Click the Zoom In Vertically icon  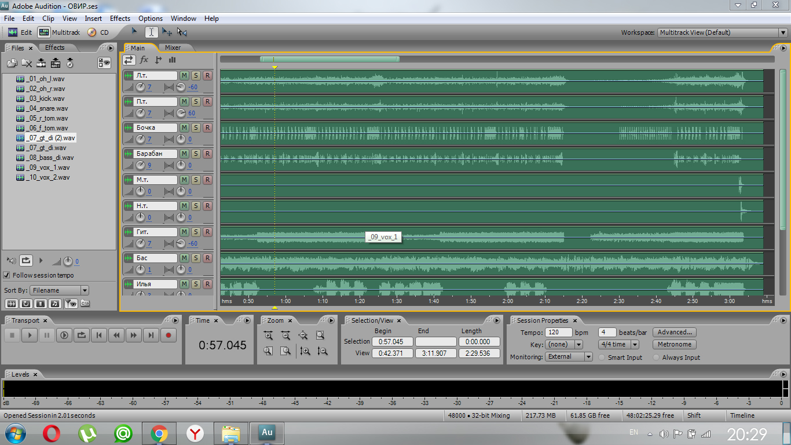click(x=305, y=351)
